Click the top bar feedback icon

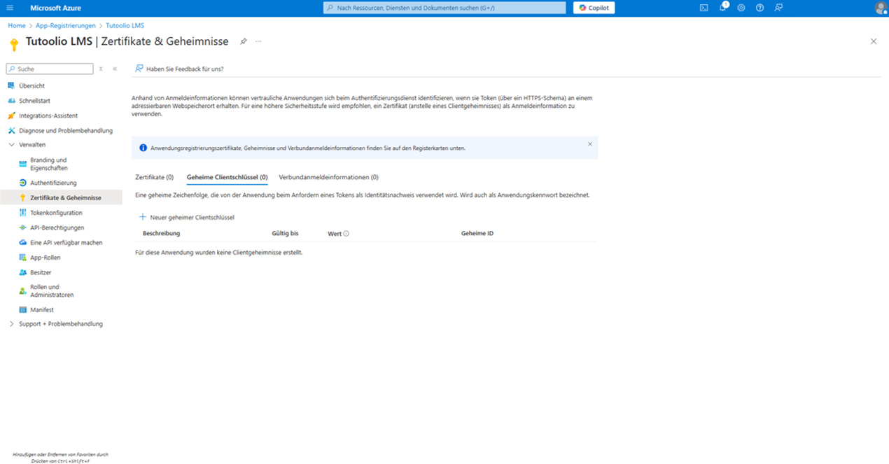pos(778,8)
